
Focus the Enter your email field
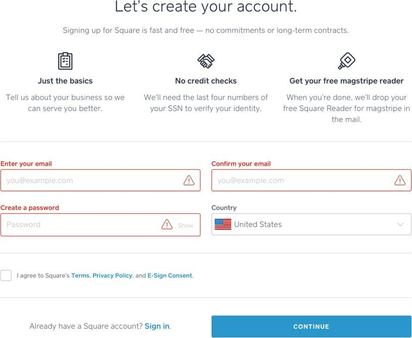100,180
